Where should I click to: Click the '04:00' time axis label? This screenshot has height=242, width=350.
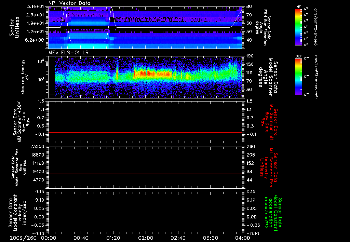pos(242,238)
